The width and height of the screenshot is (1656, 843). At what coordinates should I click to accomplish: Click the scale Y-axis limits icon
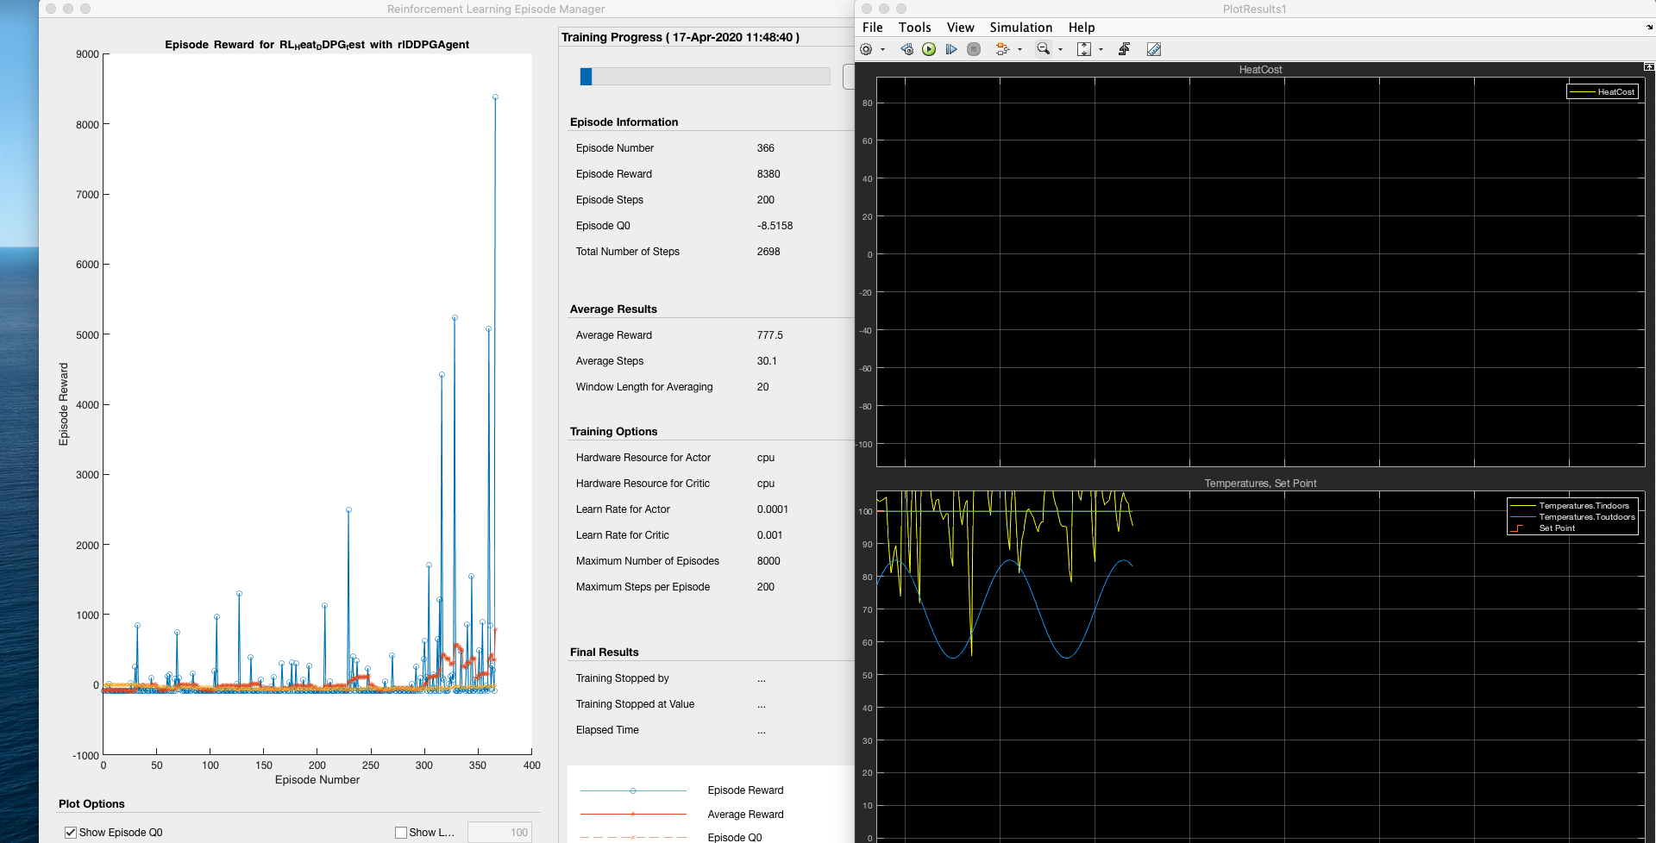1084,49
